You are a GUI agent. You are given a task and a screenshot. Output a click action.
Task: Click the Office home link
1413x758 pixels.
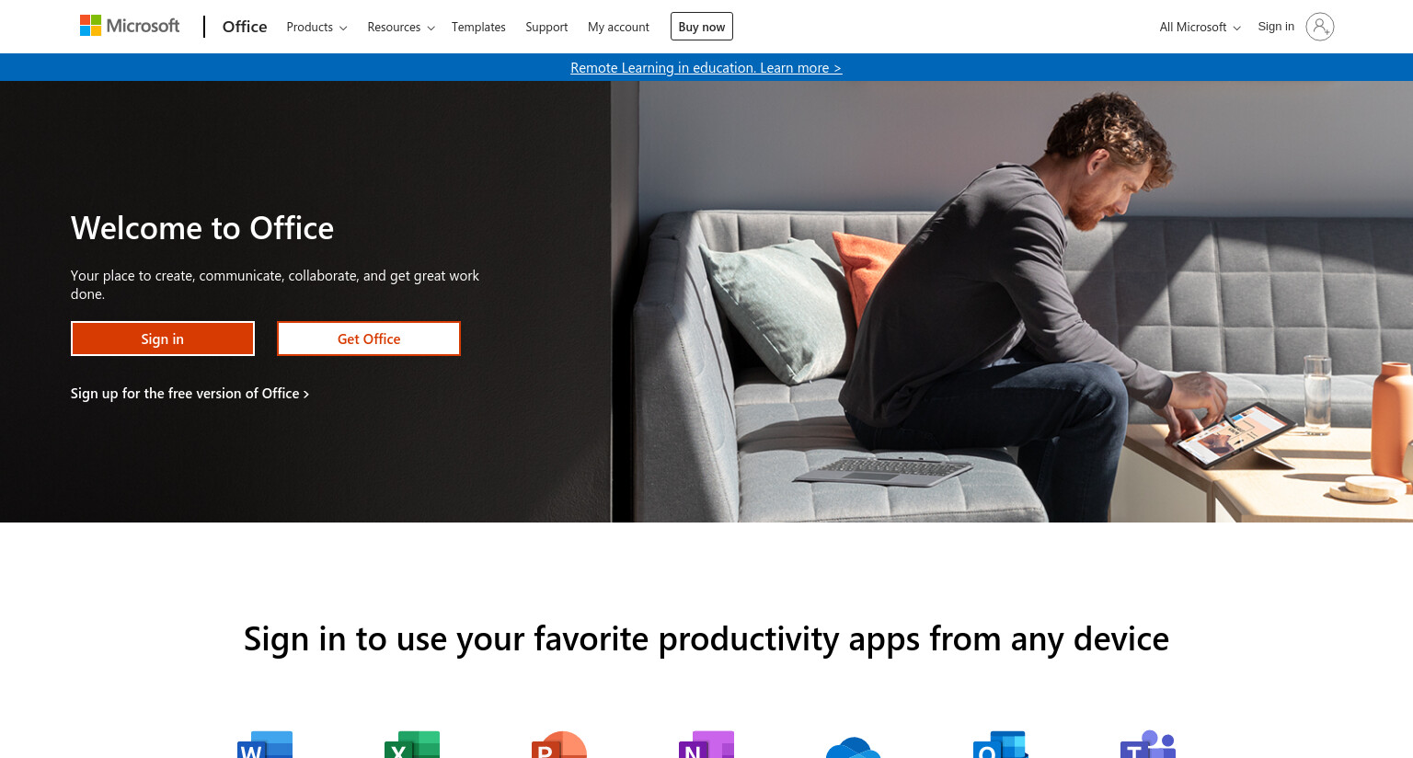pos(245,27)
